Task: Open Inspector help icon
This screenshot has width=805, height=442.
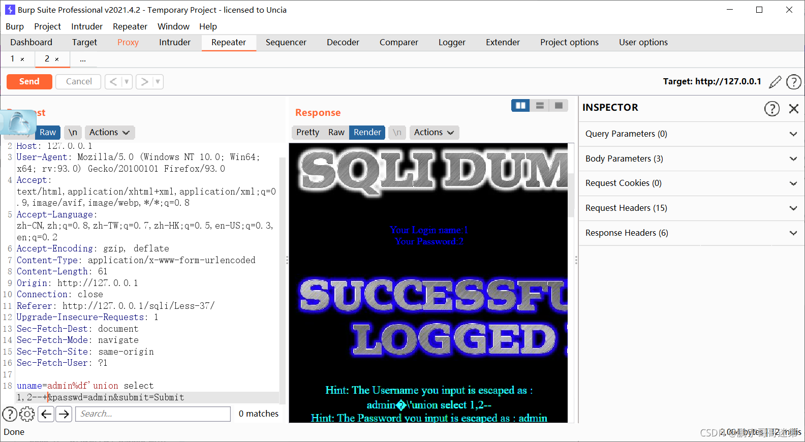Action: [x=771, y=108]
